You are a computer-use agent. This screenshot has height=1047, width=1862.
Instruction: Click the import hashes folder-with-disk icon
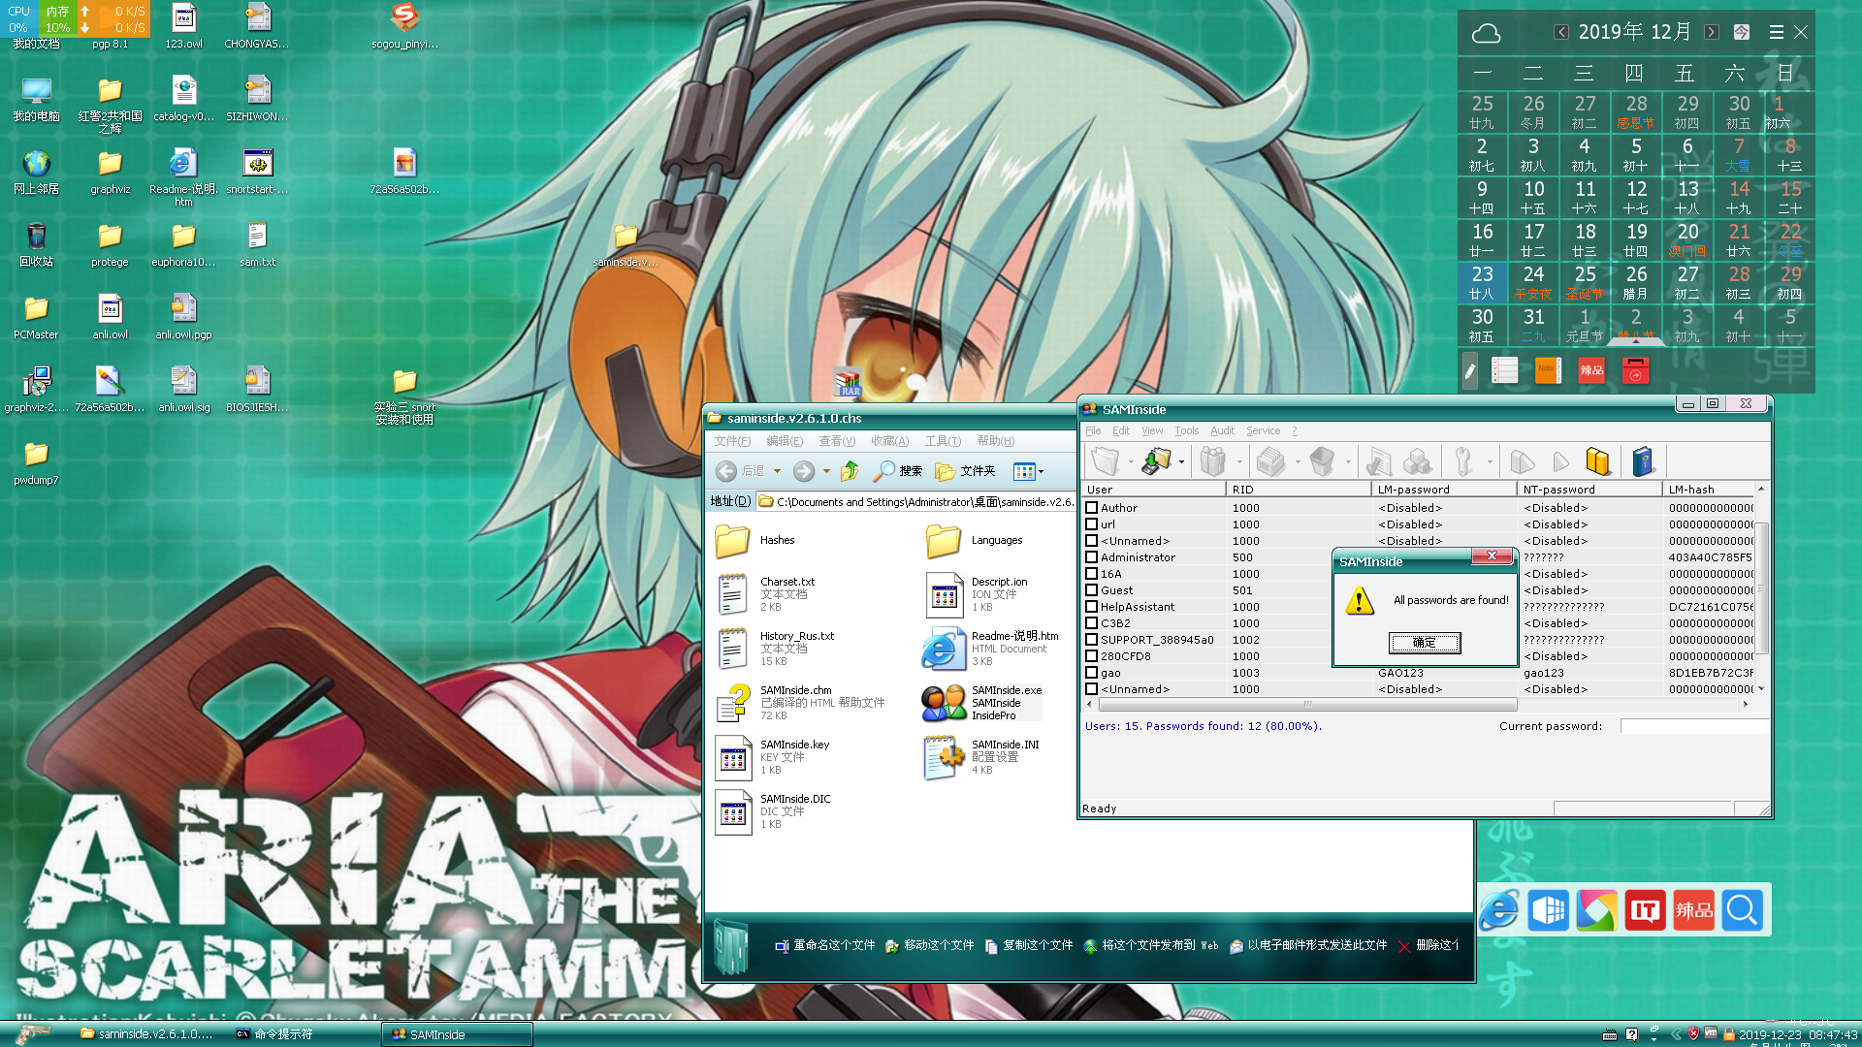(x=1155, y=462)
